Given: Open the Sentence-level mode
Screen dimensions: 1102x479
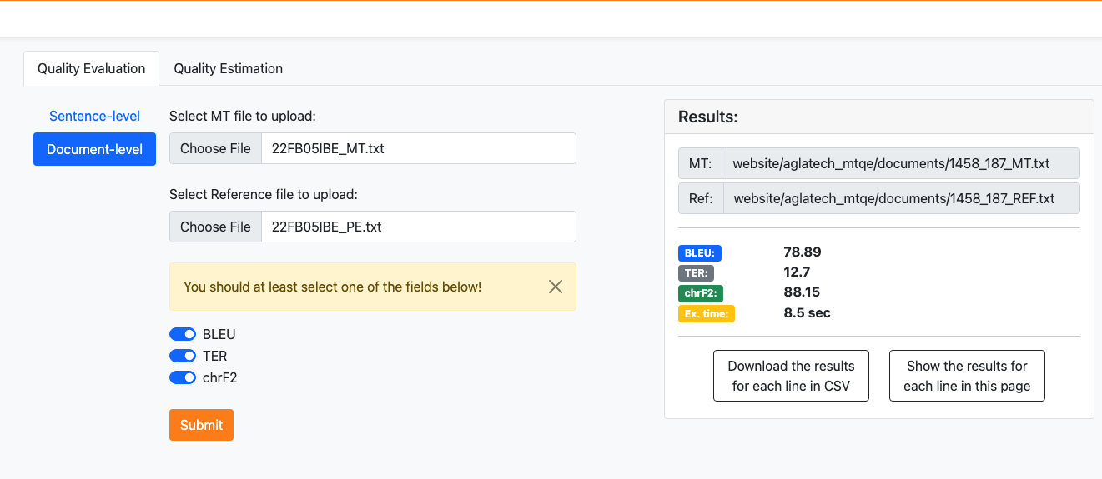Looking at the screenshot, I should 94,116.
